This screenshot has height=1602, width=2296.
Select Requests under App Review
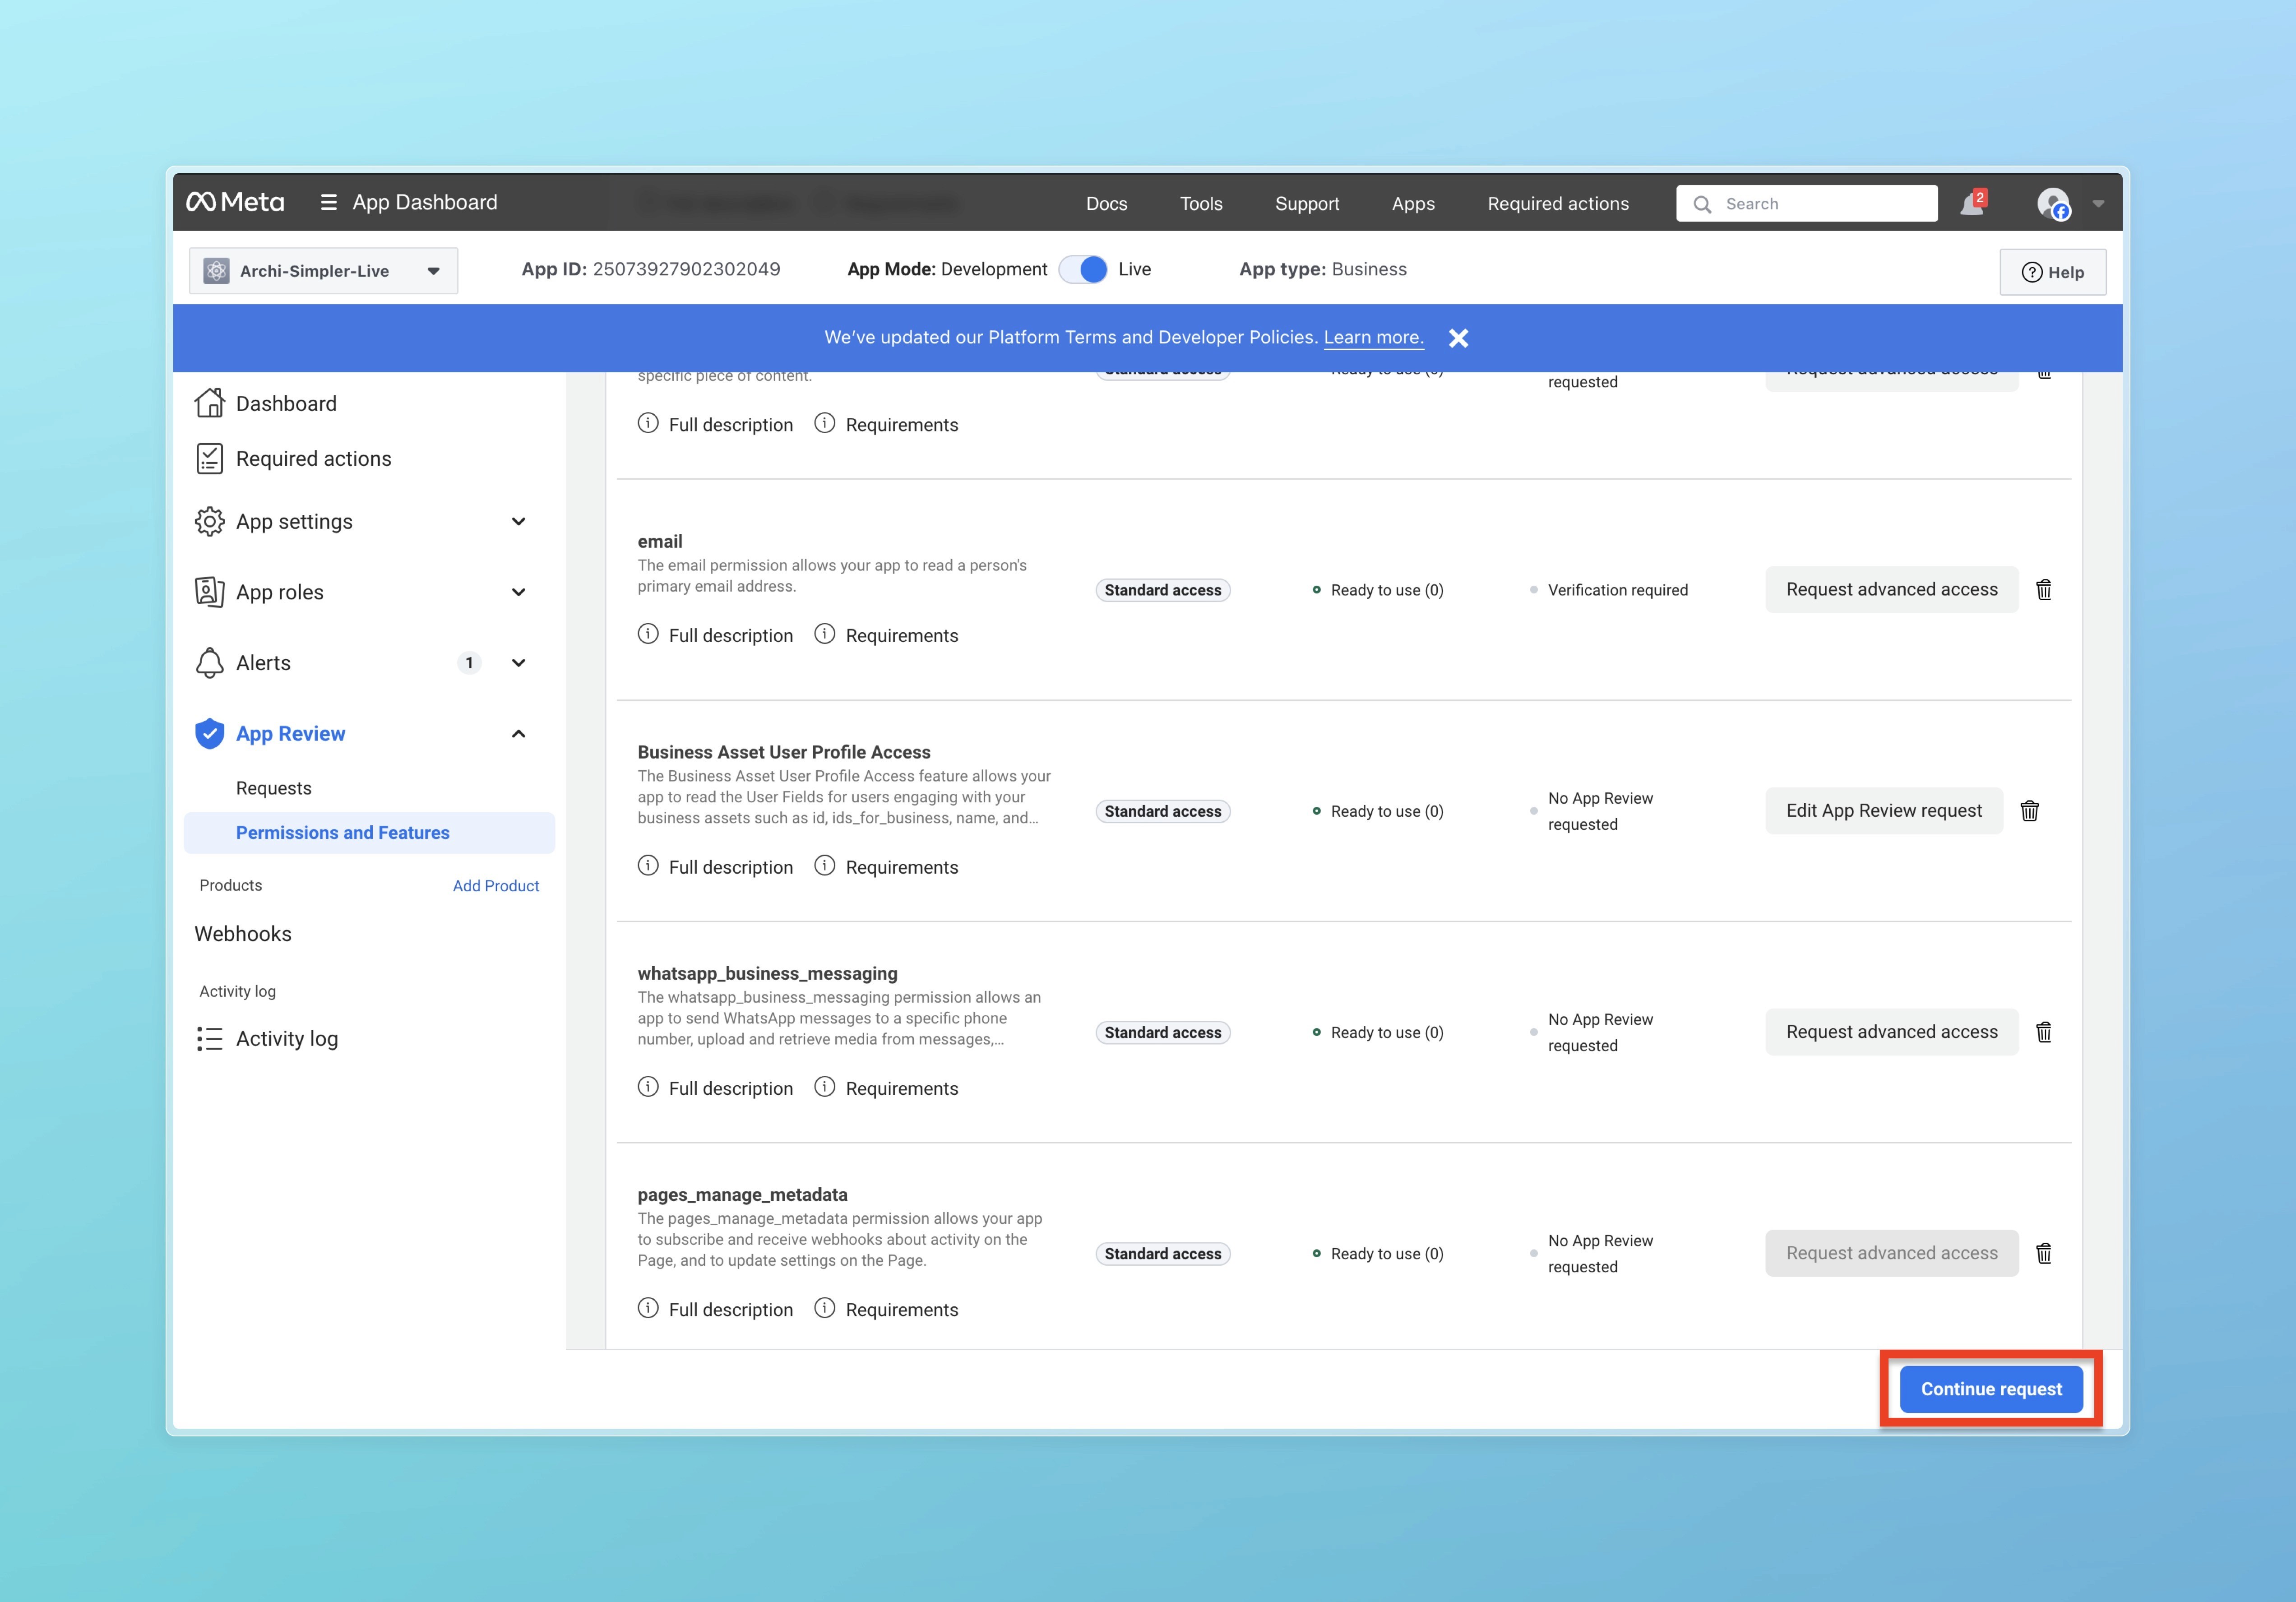point(273,788)
